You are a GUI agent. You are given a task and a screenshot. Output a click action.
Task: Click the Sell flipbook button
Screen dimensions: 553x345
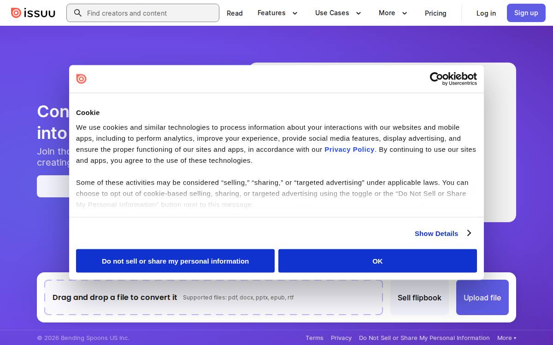(x=419, y=298)
